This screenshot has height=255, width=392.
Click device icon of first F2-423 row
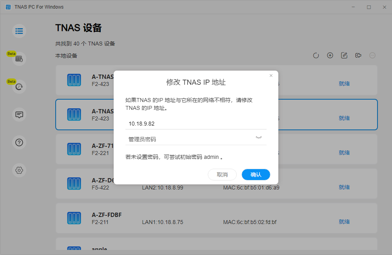[x=74, y=80]
